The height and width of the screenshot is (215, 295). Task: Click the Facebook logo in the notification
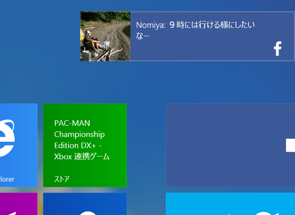[278, 49]
